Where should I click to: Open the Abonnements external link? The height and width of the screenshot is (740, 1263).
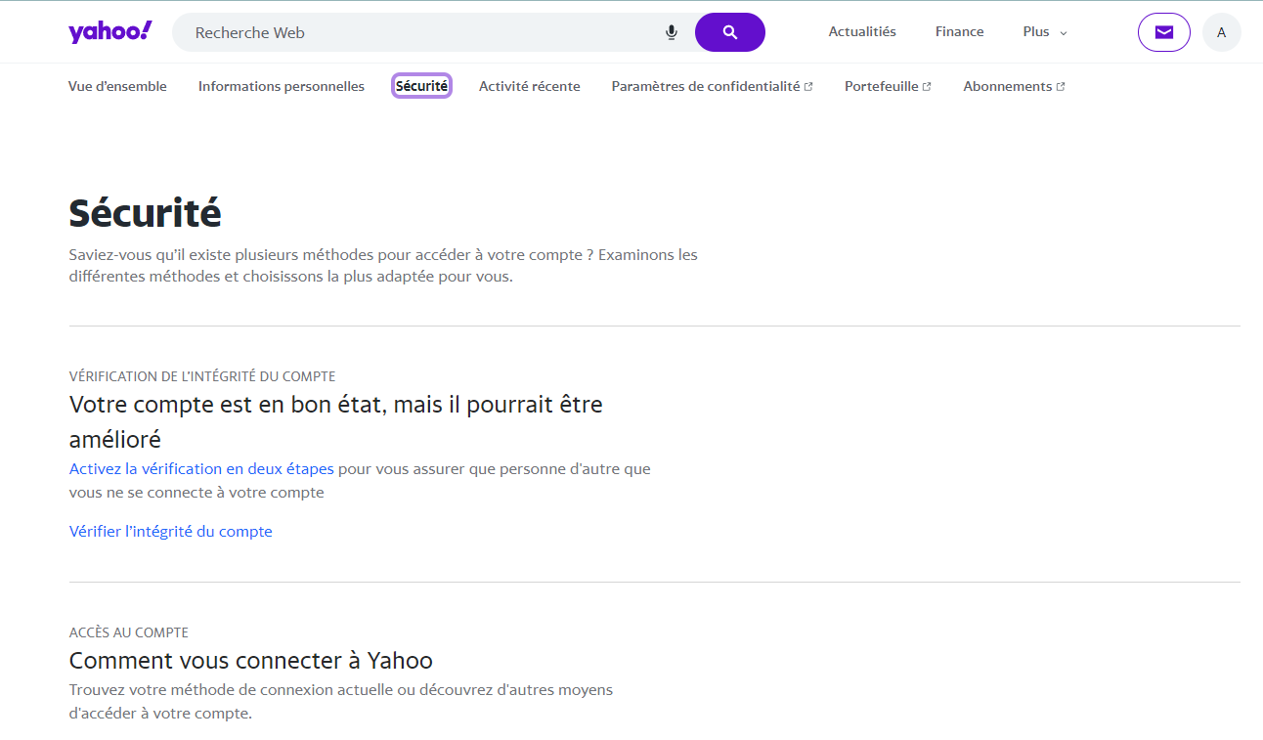click(1014, 86)
